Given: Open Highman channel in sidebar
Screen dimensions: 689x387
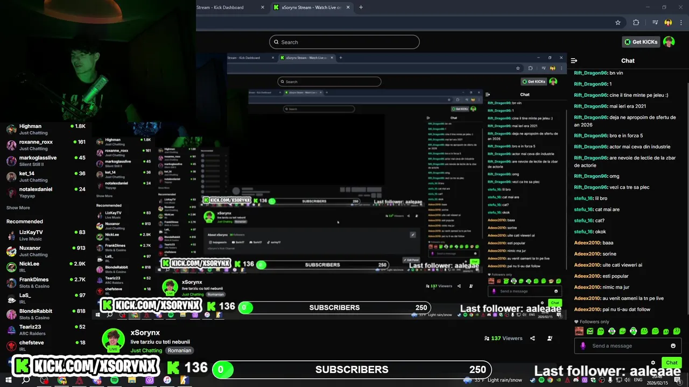Looking at the screenshot, I should click(46, 129).
